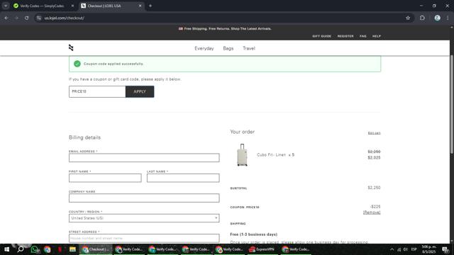Viewport: 454px width, 255px height.
Task: Click the page vertical scrollbar
Action: [452, 104]
